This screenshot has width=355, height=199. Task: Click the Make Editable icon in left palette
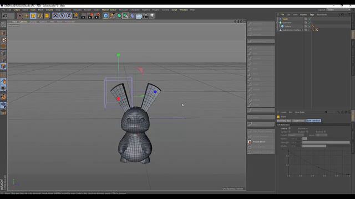click(3, 24)
